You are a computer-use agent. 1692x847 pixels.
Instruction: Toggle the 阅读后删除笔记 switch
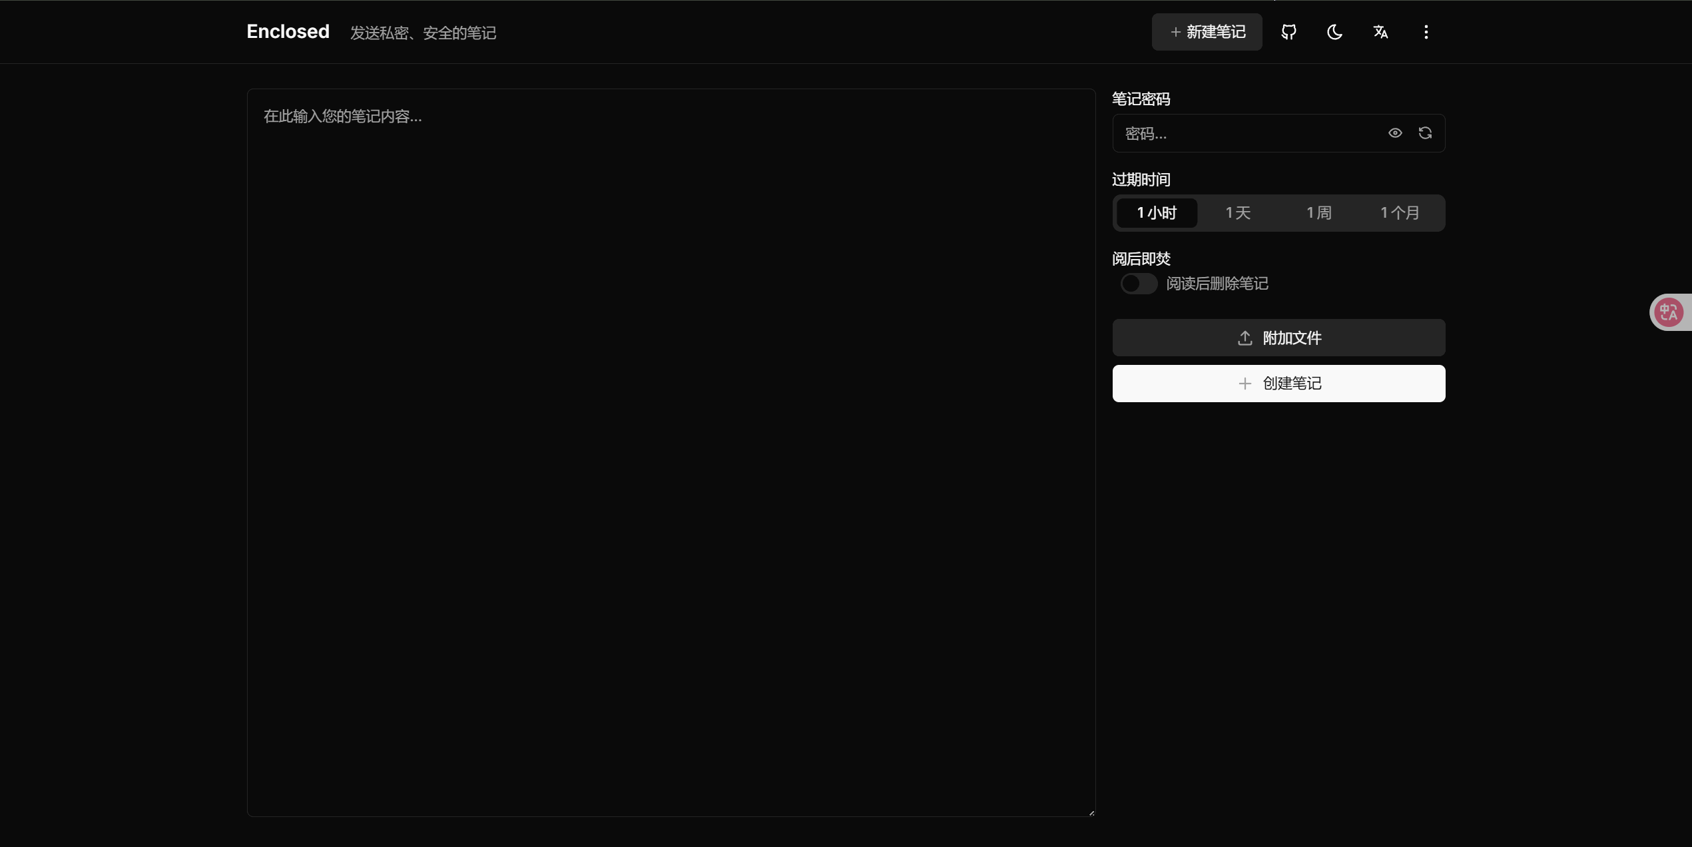(x=1139, y=284)
